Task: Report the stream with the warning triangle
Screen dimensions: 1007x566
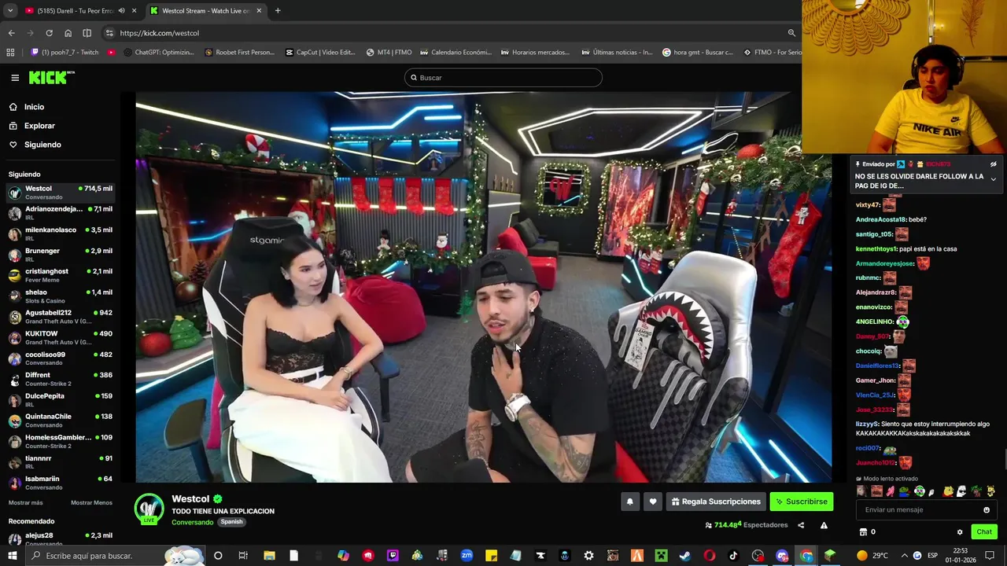Action: (824, 525)
